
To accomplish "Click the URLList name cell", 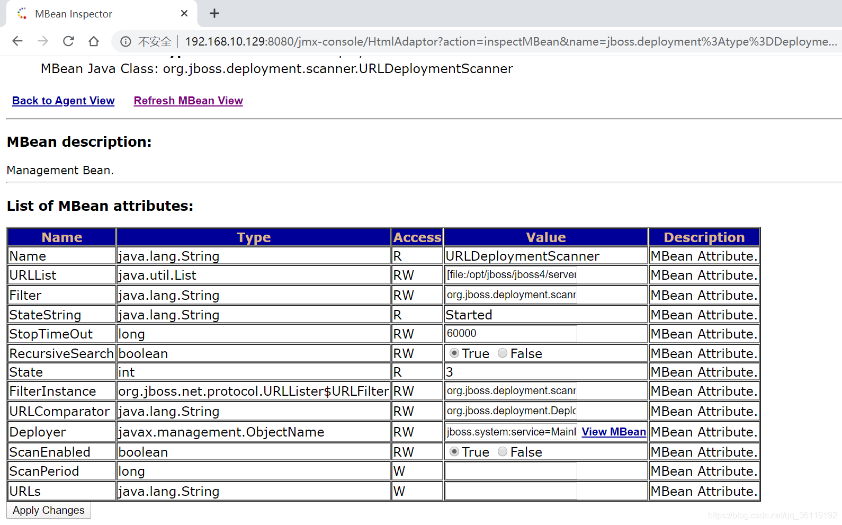I will pyautogui.click(x=62, y=275).
